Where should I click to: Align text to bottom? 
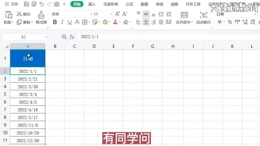point(154,15)
